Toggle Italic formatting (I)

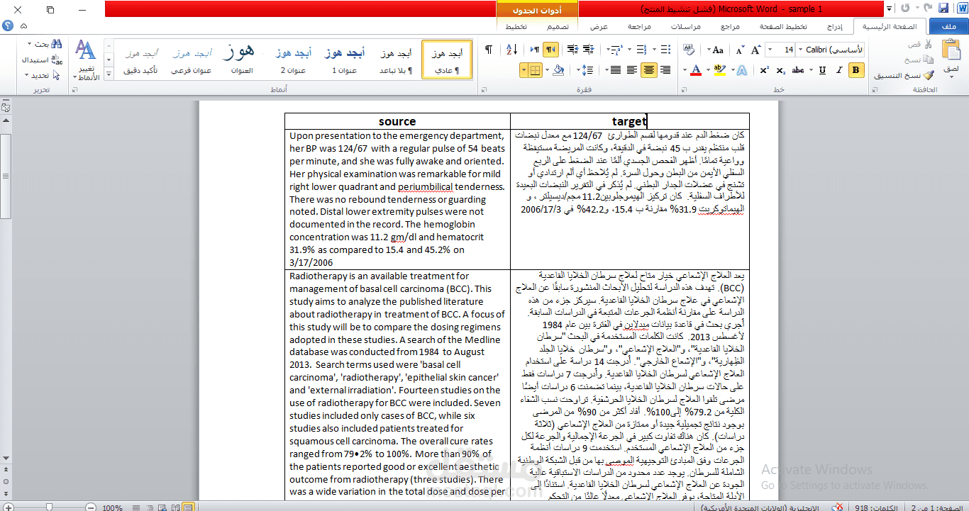pos(838,69)
